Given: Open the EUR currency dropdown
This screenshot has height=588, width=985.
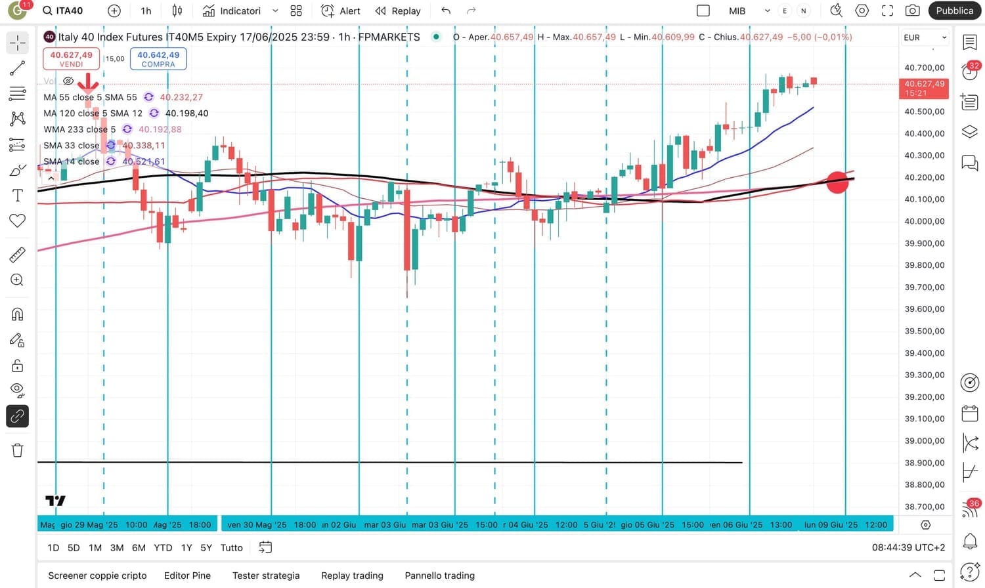Looking at the screenshot, I should (925, 37).
